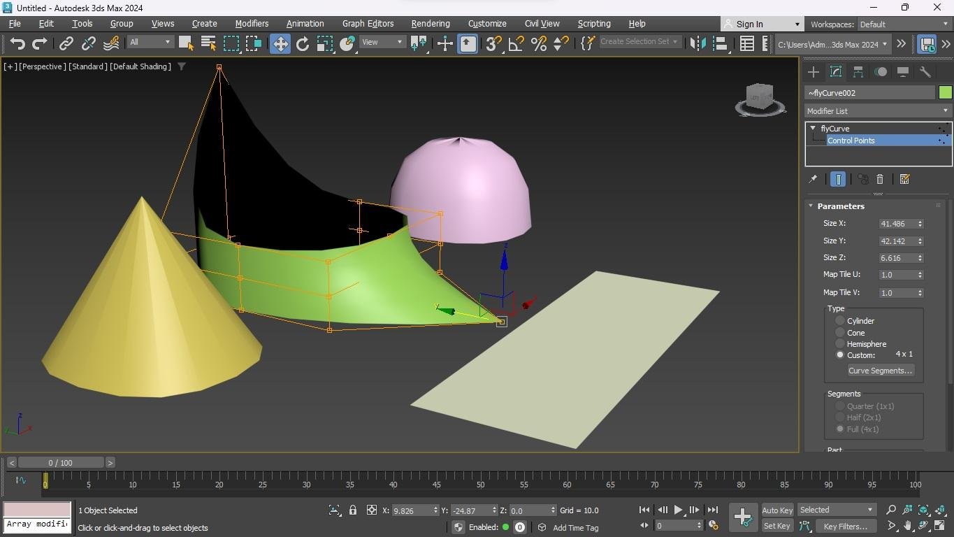
Task: Open the Hierarchy tab in command panel
Action: [858, 72]
